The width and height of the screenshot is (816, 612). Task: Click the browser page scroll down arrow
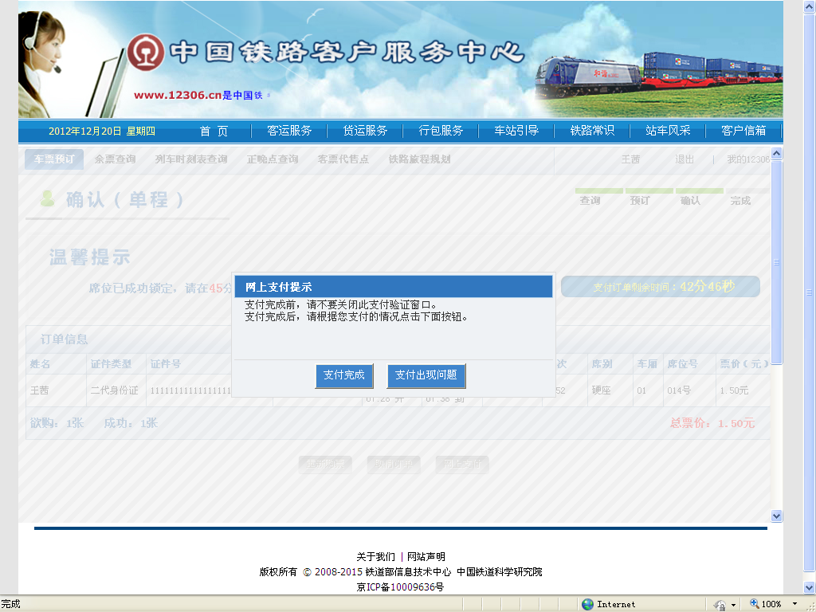[810, 587]
